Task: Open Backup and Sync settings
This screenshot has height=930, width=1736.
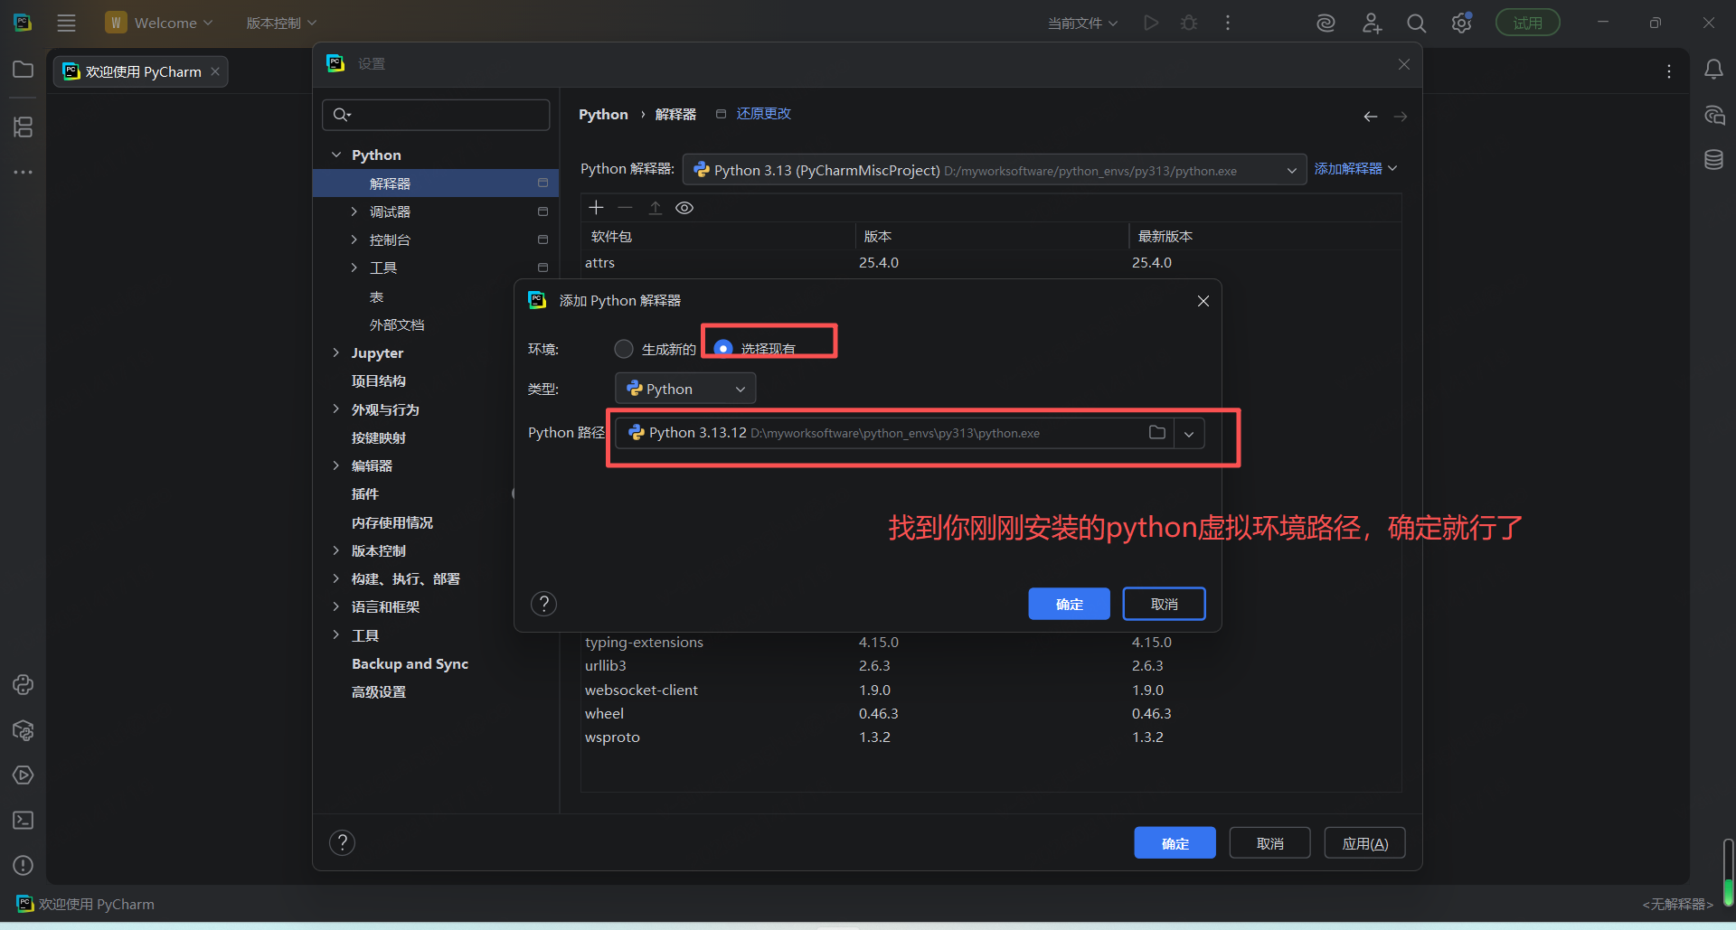Action: [x=410, y=663]
